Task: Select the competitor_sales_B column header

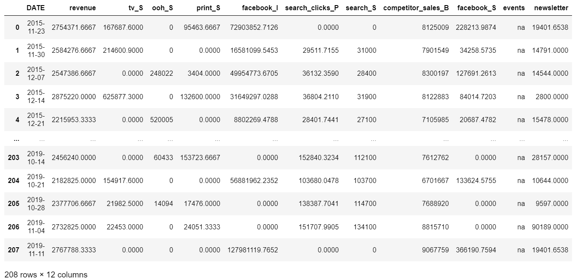Action: (x=416, y=8)
